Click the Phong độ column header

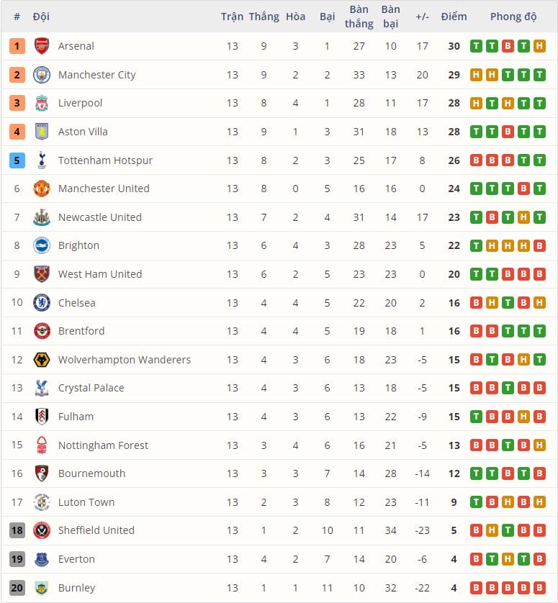(513, 17)
